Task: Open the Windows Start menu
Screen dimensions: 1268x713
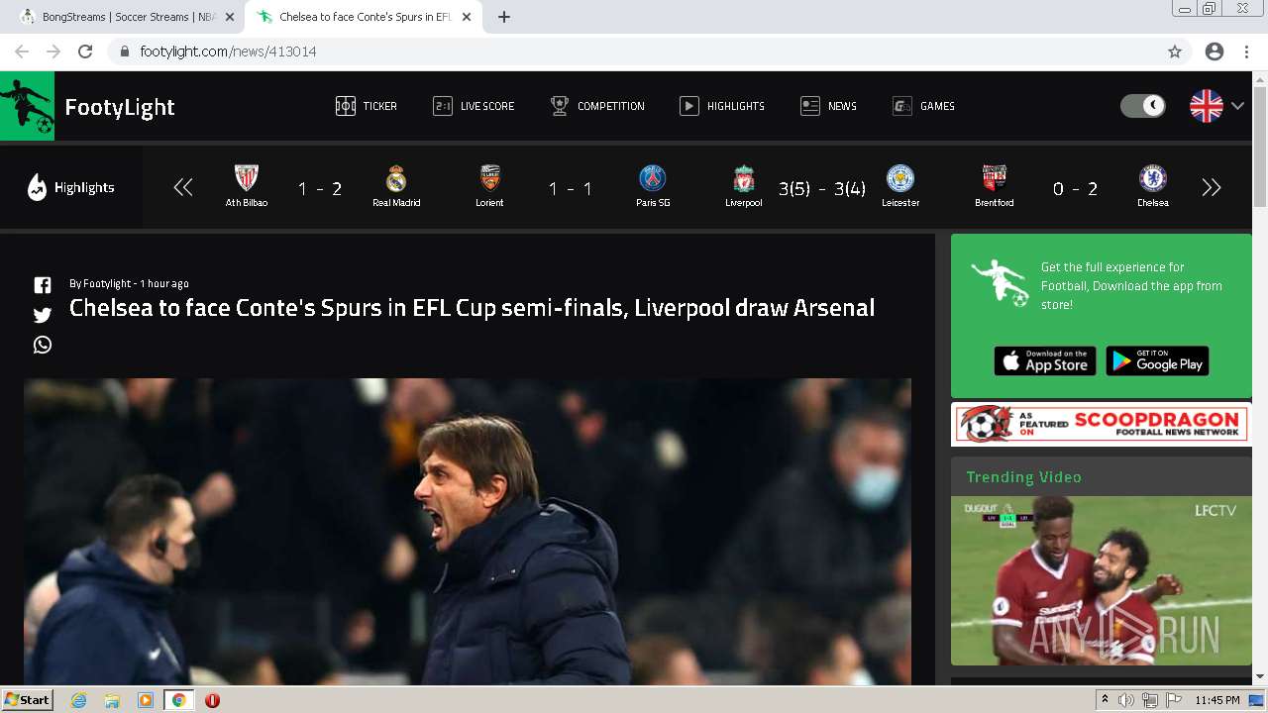Action: 27,700
